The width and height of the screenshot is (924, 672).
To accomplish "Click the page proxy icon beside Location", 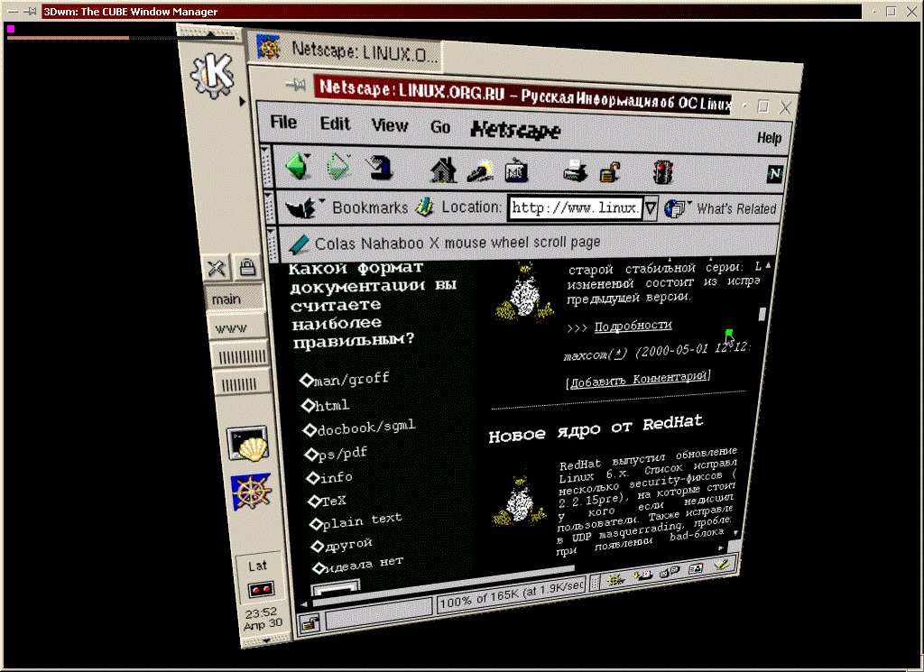I will point(425,207).
